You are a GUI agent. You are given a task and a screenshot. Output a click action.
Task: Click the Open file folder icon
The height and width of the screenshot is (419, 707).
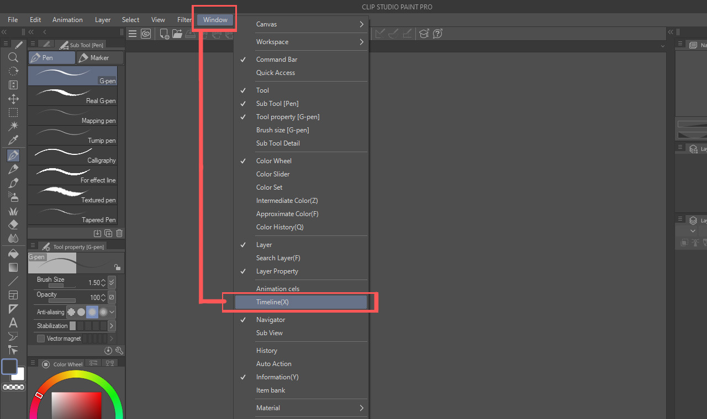point(177,34)
